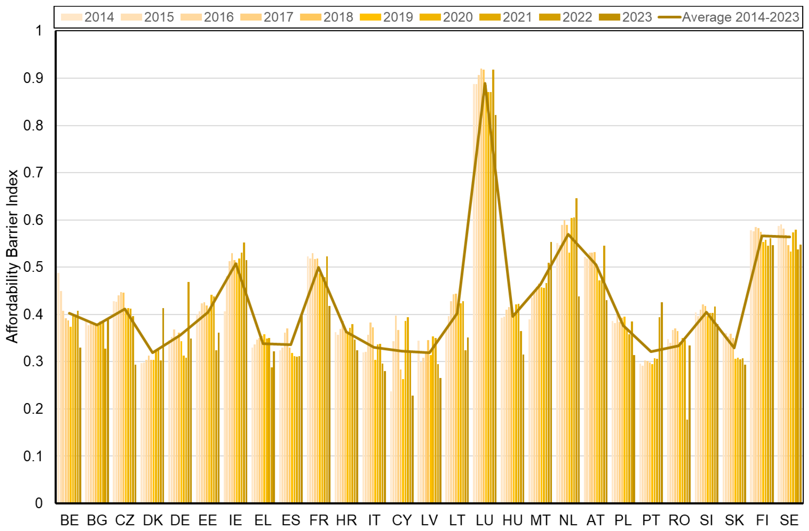The height and width of the screenshot is (531, 809).
Task: Click the PT country axis label
Action: coord(651,520)
